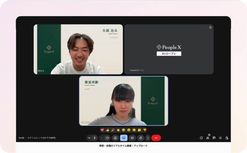Toggle the camera on or off
The width and height of the screenshot is (247, 153).
click(107, 138)
